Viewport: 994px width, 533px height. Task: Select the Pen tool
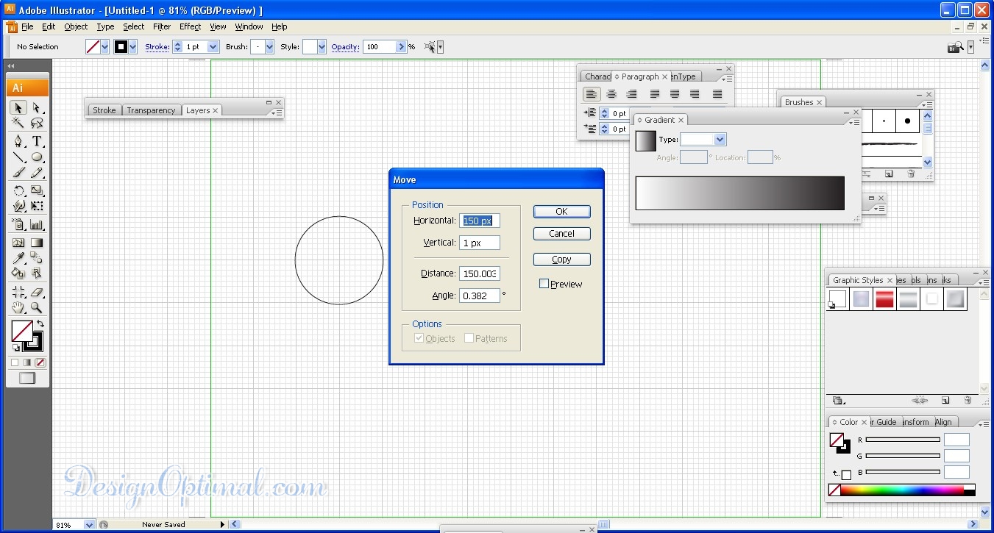pyautogui.click(x=18, y=141)
